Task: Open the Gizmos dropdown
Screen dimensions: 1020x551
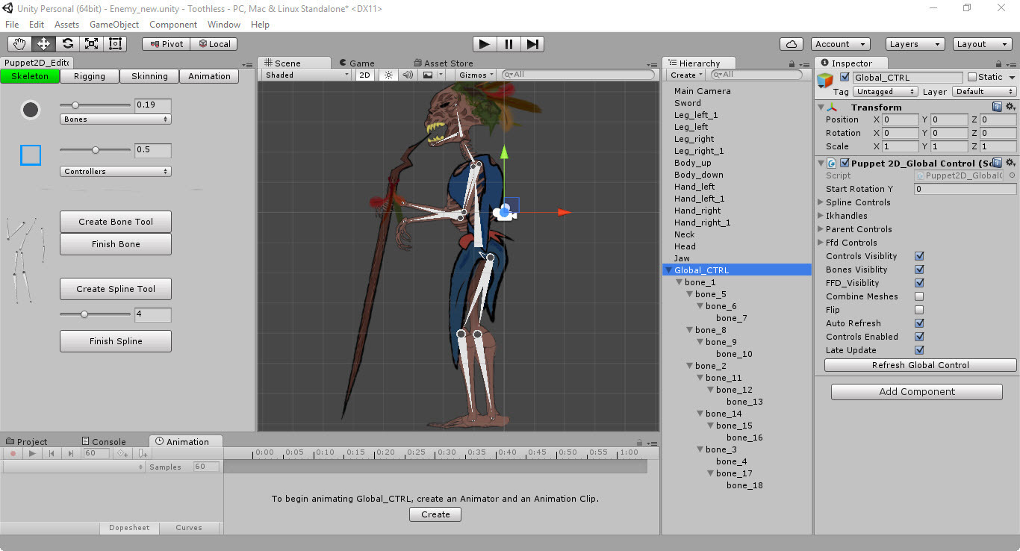Action: click(476, 75)
